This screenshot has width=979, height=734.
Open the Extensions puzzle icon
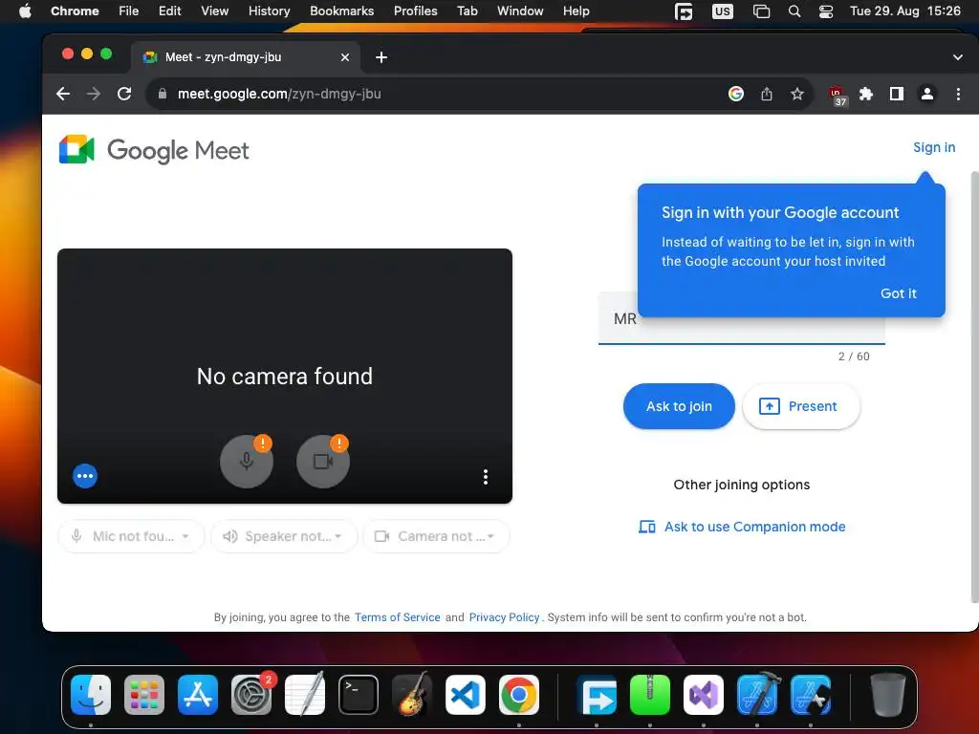(x=866, y=94)
